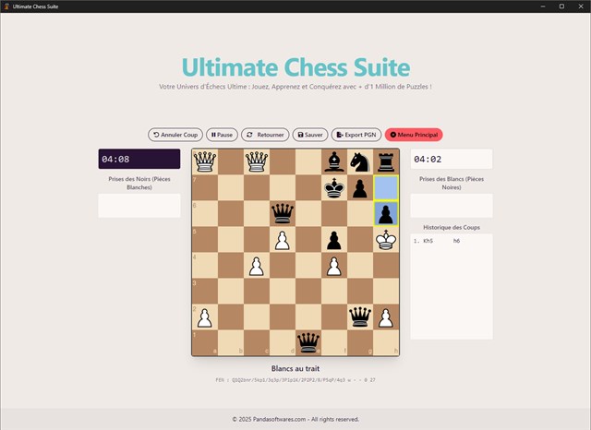Viewport: 591px width, 430px height.
Task: Click the black bishop on f8
Action: 334,161
